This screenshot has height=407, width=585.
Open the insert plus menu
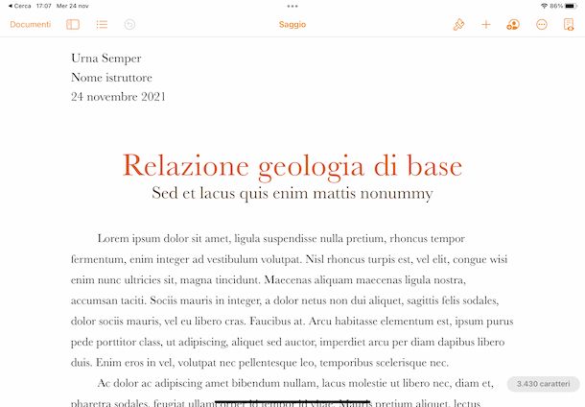click(x=486, y=25)
